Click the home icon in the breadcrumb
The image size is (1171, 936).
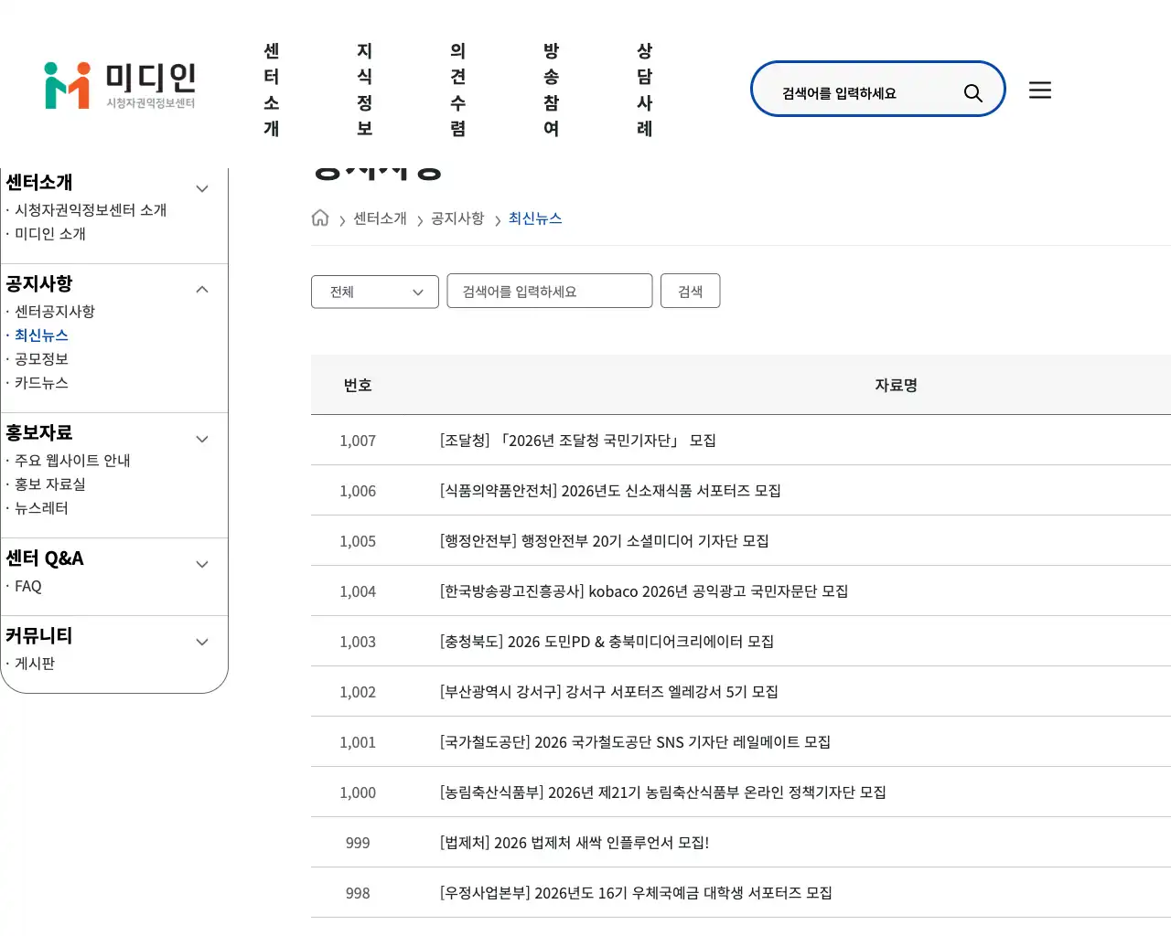point(319,218)
